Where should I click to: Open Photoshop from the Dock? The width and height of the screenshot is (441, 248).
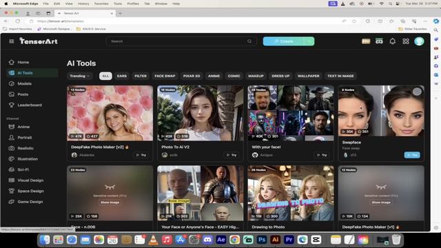[262, 240]
